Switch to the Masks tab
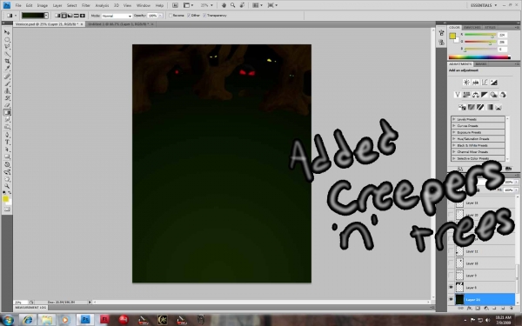This screenshot has width=522, height=326. click(481, 63)
